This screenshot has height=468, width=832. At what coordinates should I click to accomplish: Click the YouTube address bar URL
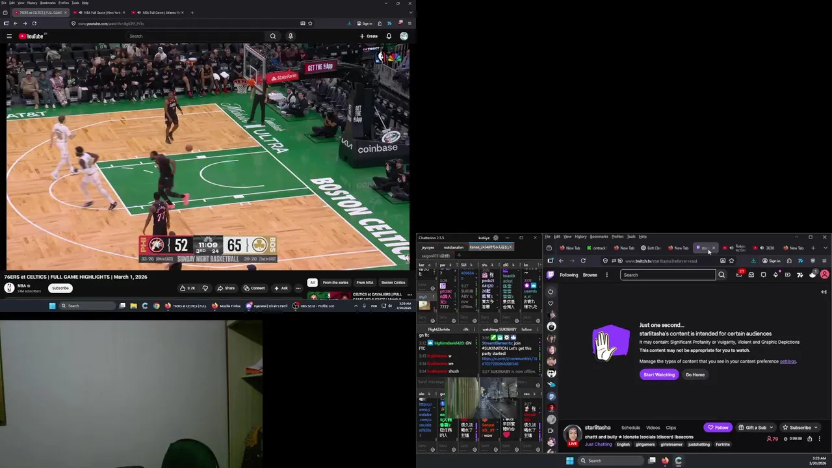coord(110,23)
